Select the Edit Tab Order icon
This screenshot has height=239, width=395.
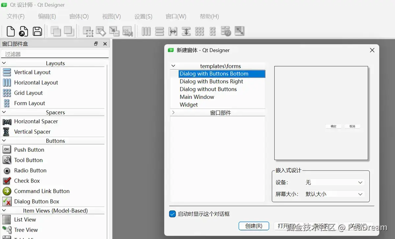pos(127,31)
